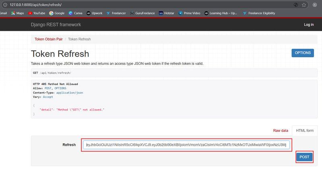Open the Gmail bookmark

pos(3,13)
